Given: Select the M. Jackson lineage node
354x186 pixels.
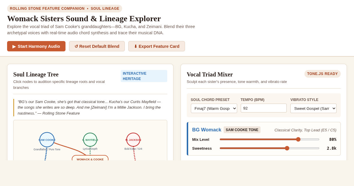Looking at the screenshot, I should coord(133,140).
